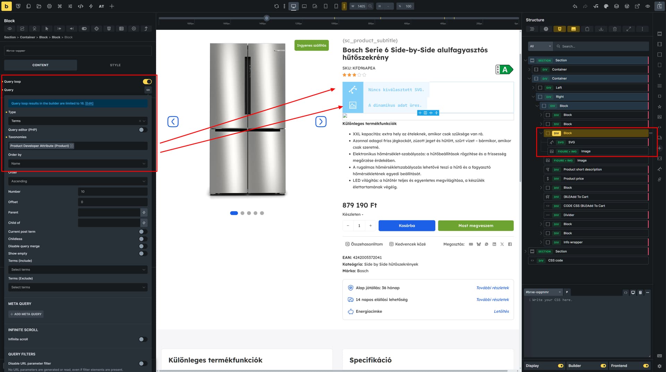Open the All filter dropdown in Structure
Viewport: 666px width, 372px height.
[540, 46]
